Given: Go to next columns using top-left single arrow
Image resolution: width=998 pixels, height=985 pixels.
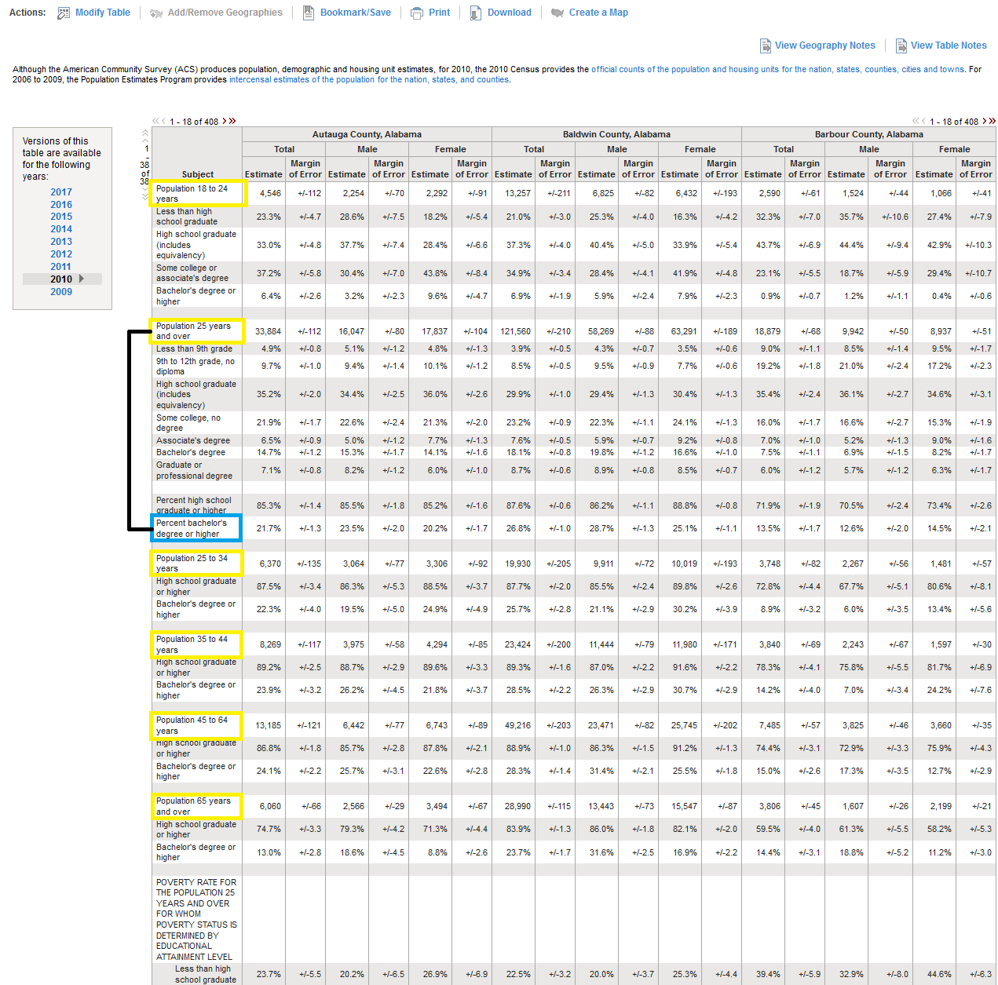Looking at the screenshot, I should pos(225,121).
